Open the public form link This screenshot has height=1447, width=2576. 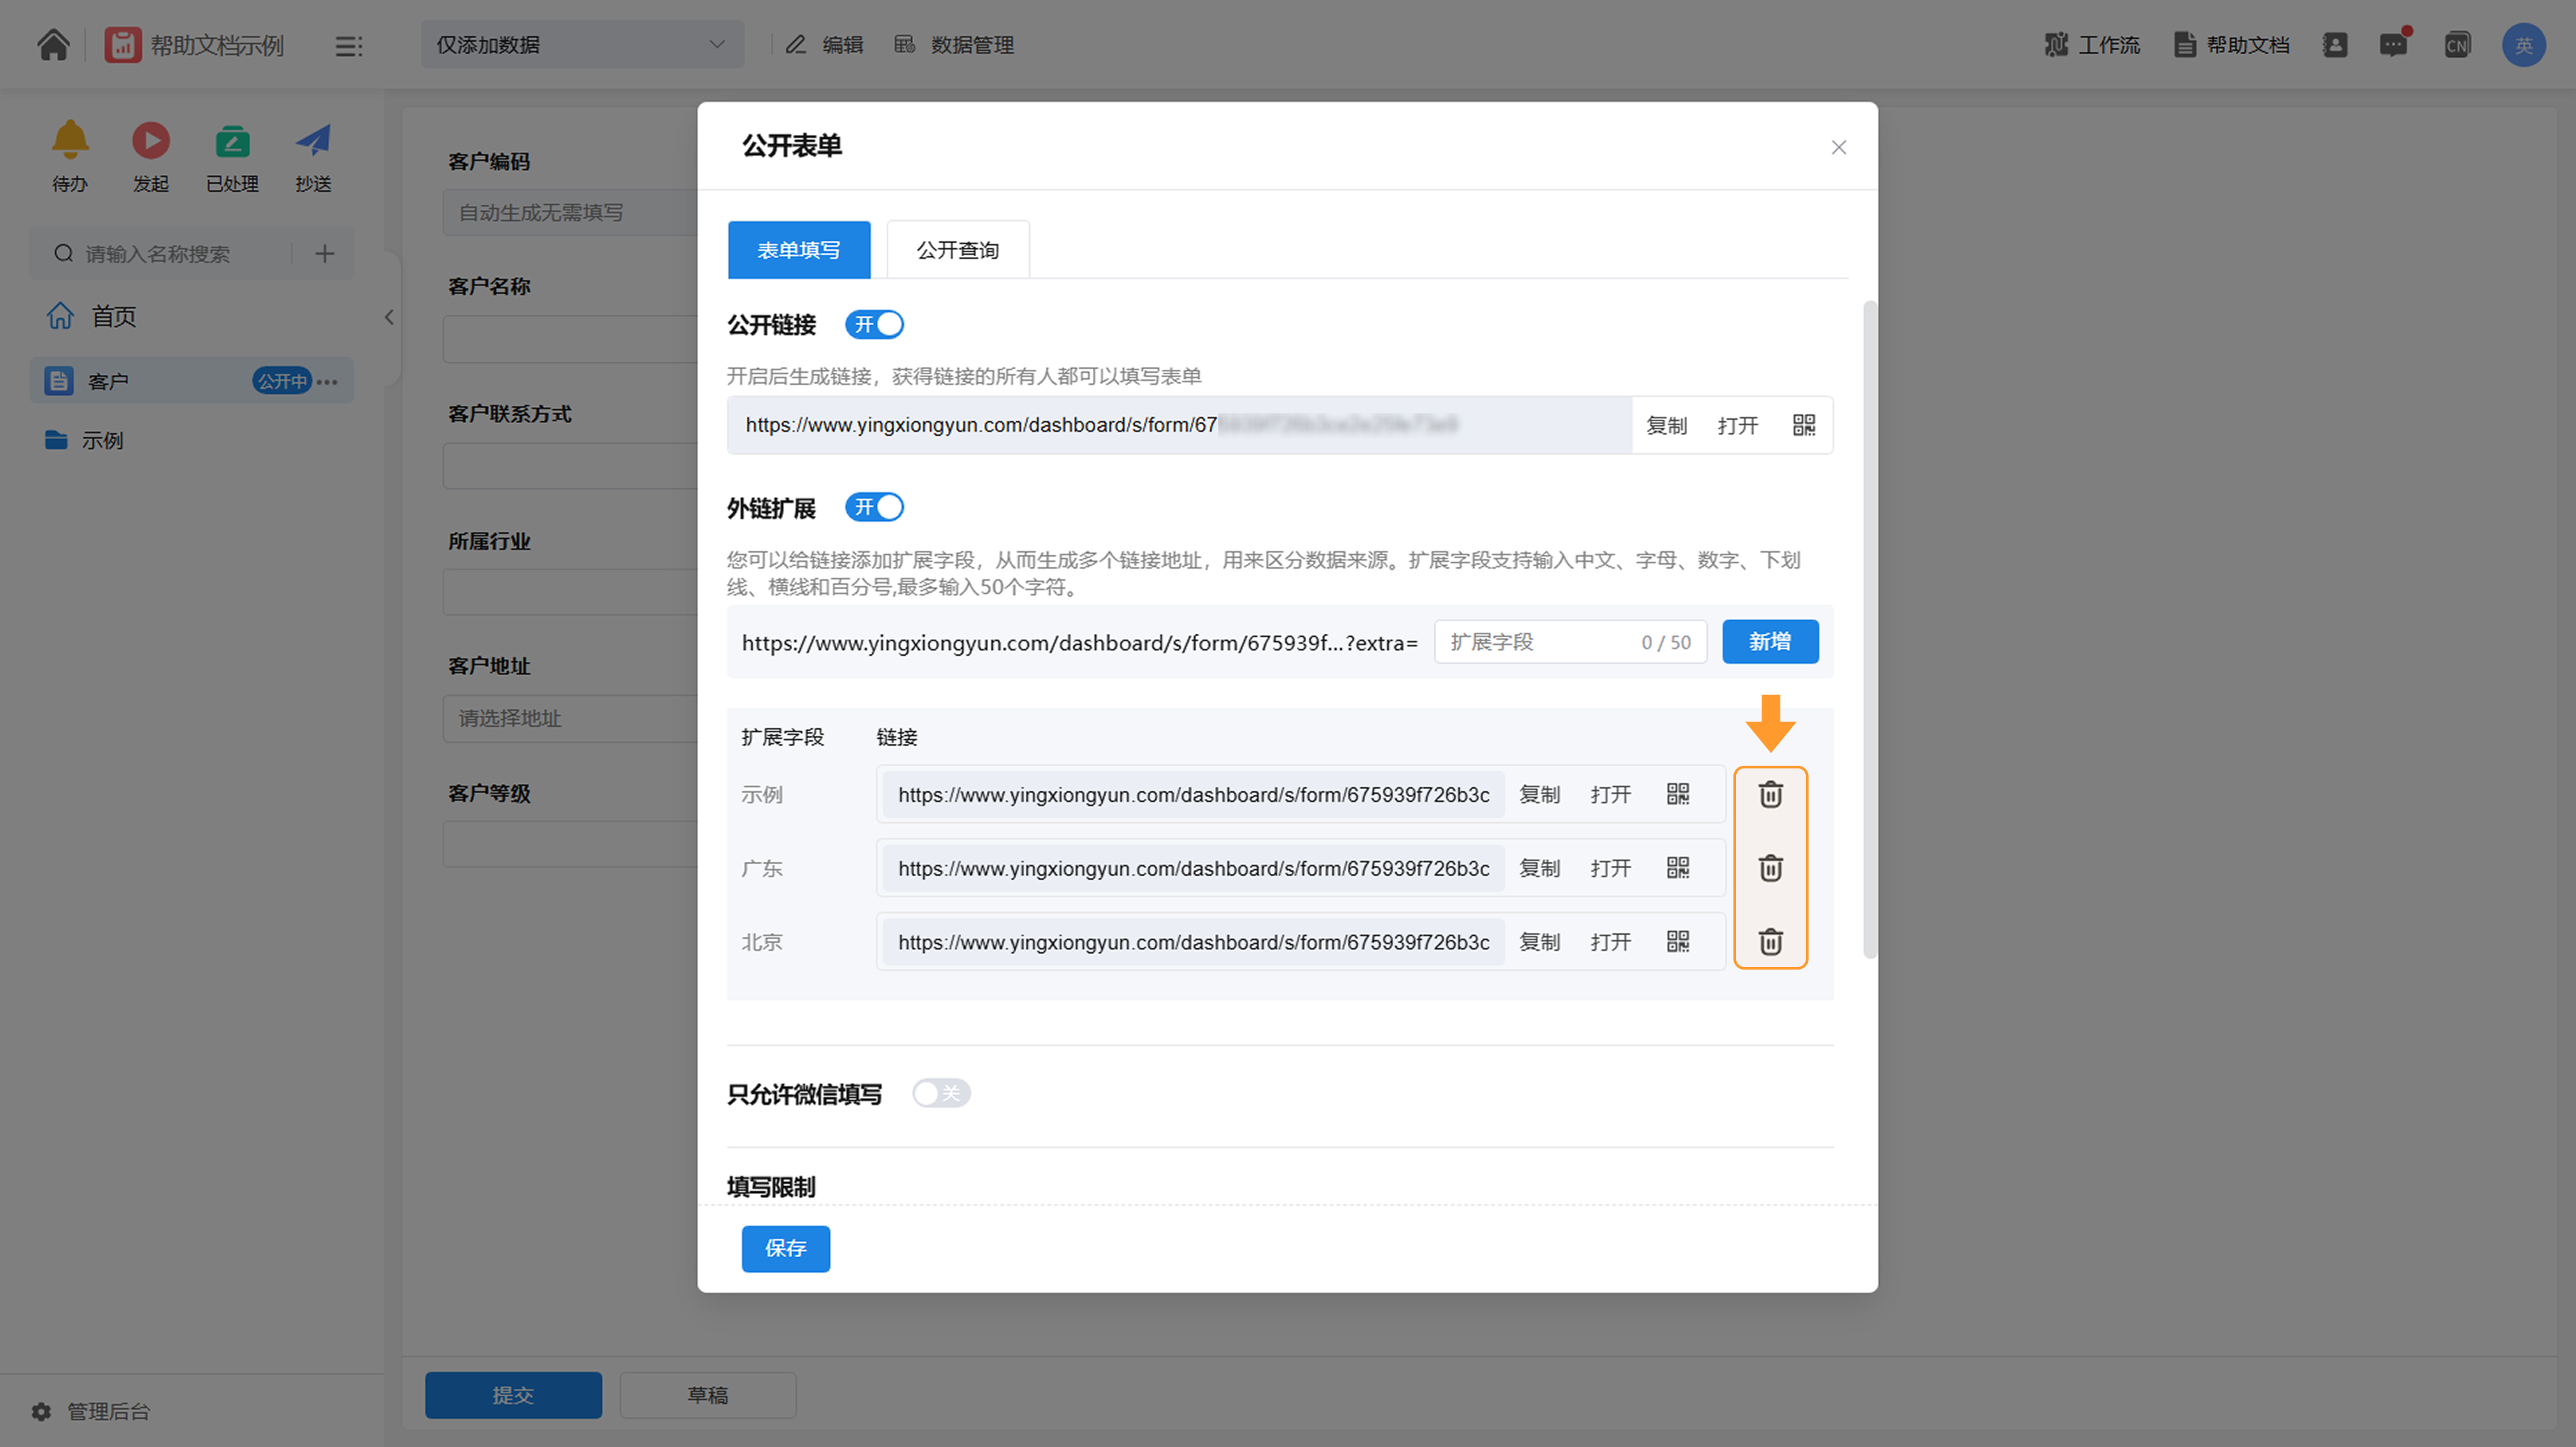1738,426
